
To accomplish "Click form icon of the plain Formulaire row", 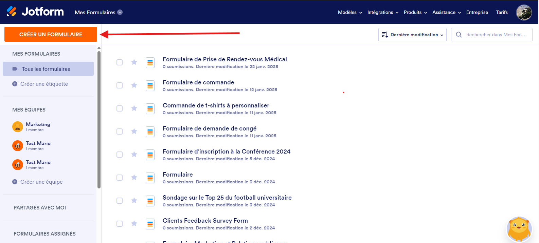I will coord(150,178).
